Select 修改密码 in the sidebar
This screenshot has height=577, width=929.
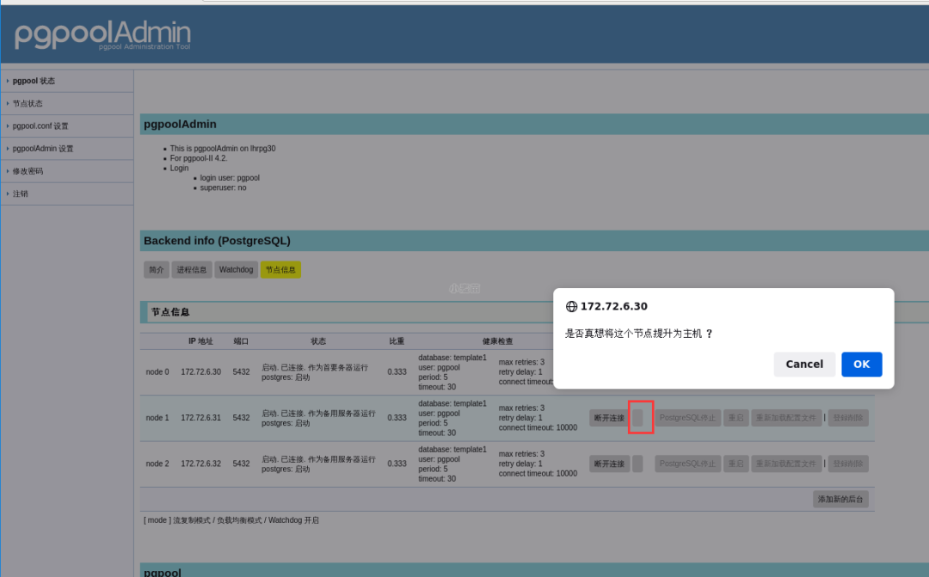[x=28, y=171]
